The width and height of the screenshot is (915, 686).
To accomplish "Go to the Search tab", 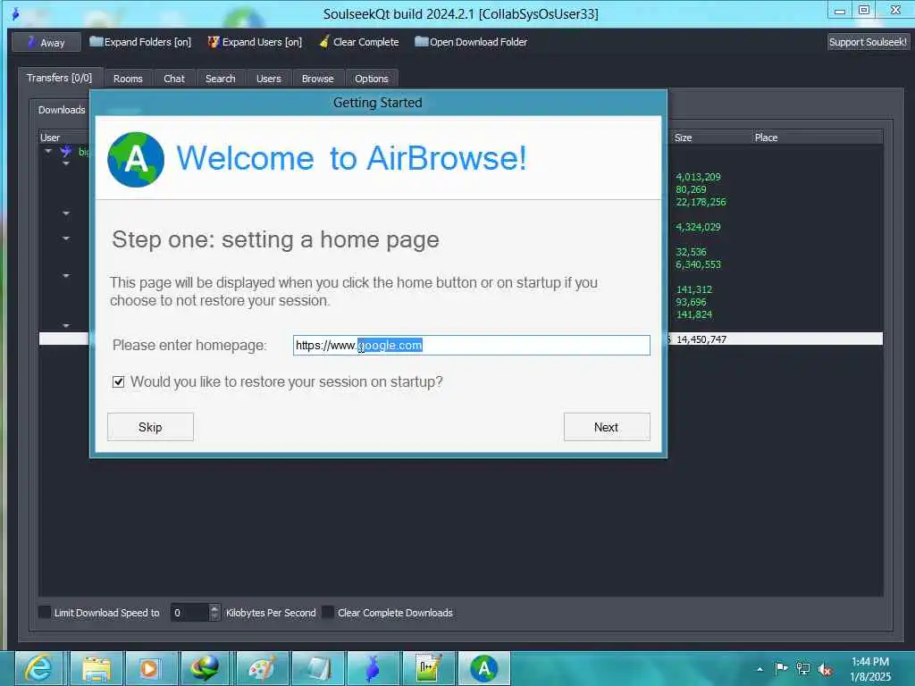I will 220,79.
